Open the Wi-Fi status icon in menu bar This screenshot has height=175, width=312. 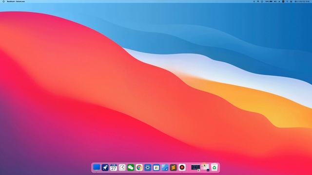pos(258,1)
